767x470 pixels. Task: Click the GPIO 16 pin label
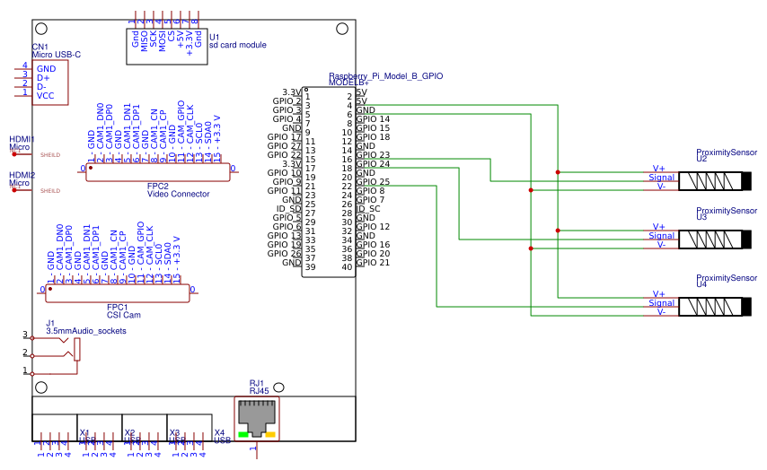pyautogui.click(x=373, y=245)
